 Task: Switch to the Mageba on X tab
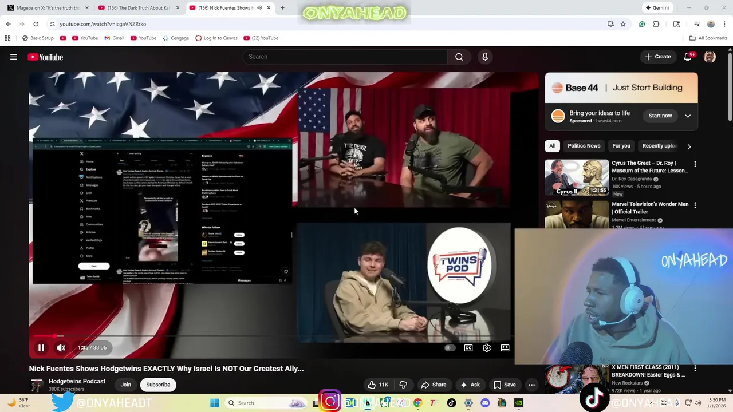[x=48, y=8]
